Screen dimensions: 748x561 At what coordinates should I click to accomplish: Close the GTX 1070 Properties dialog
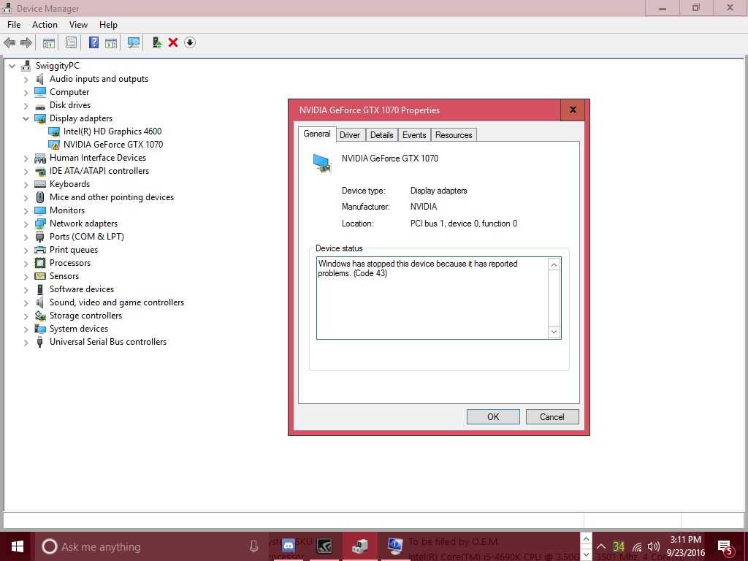tap(573, 110)
